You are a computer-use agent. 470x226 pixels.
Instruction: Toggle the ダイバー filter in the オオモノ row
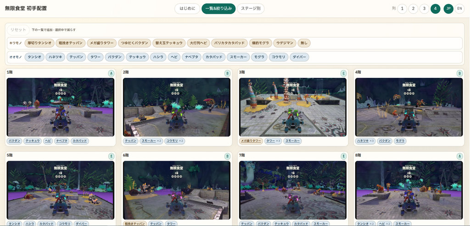pyautogui.click(x=299, y=57)
